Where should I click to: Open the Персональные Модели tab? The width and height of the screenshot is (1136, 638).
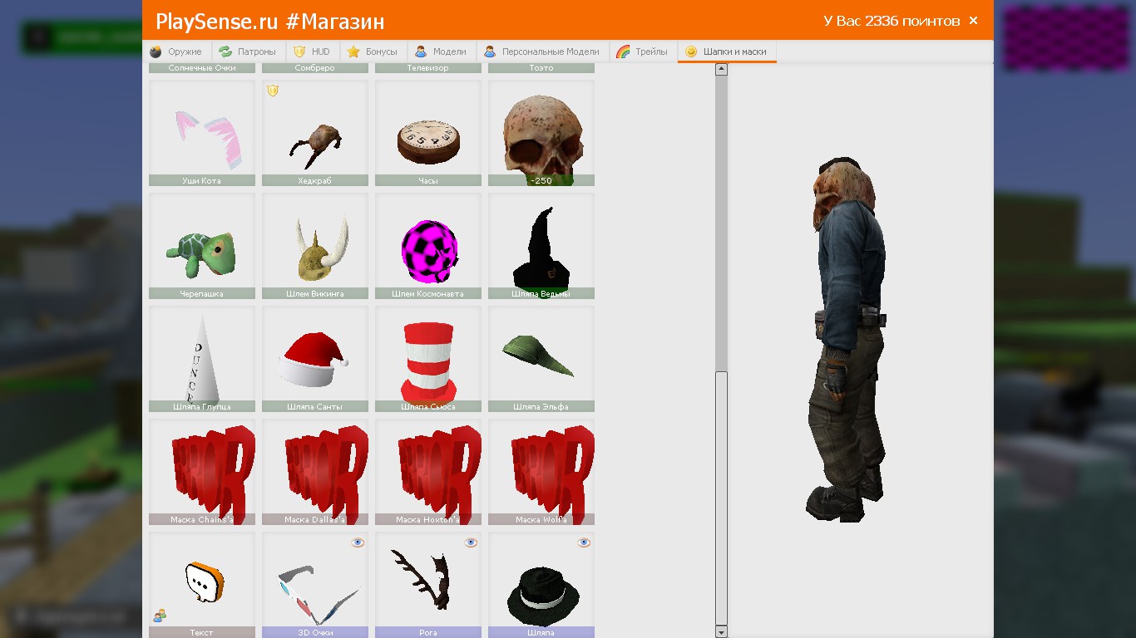pyautogui.click(x=542, y=52)
